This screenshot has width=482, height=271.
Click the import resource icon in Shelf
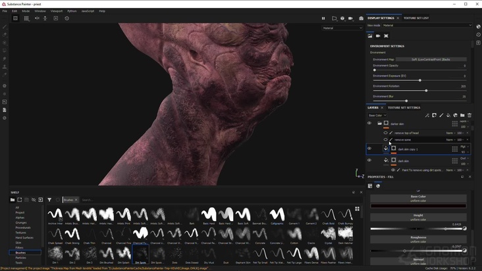[x=41, y=200]
